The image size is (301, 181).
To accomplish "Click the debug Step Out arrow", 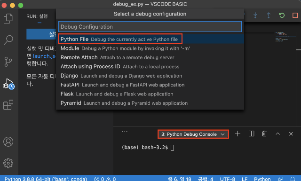I will pyautogui.click(x=269, y=15).
